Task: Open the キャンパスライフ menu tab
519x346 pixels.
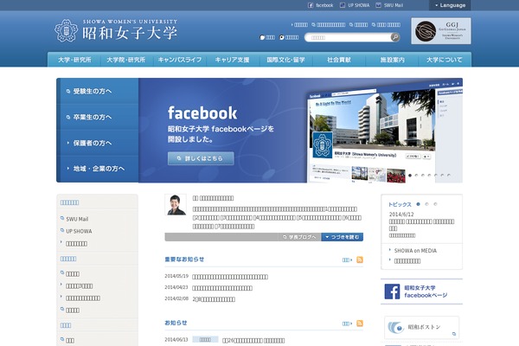Action: click(180, 60)
